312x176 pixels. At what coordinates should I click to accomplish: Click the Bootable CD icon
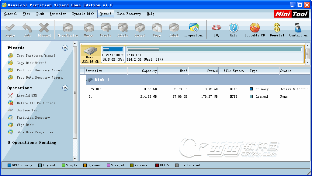point(255,28)
